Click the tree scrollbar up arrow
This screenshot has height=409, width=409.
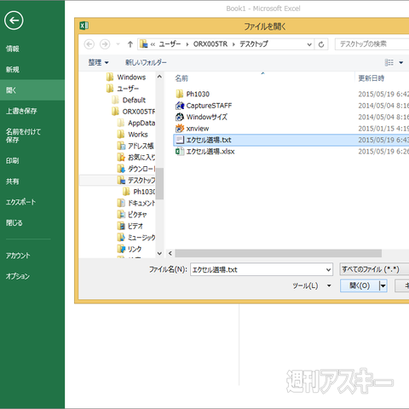point(159,77)
